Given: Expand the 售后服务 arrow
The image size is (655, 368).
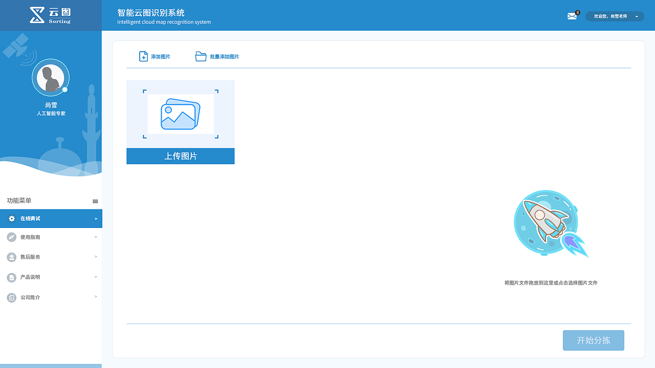Looking at the screenshot, I should [x=96, y=257].
